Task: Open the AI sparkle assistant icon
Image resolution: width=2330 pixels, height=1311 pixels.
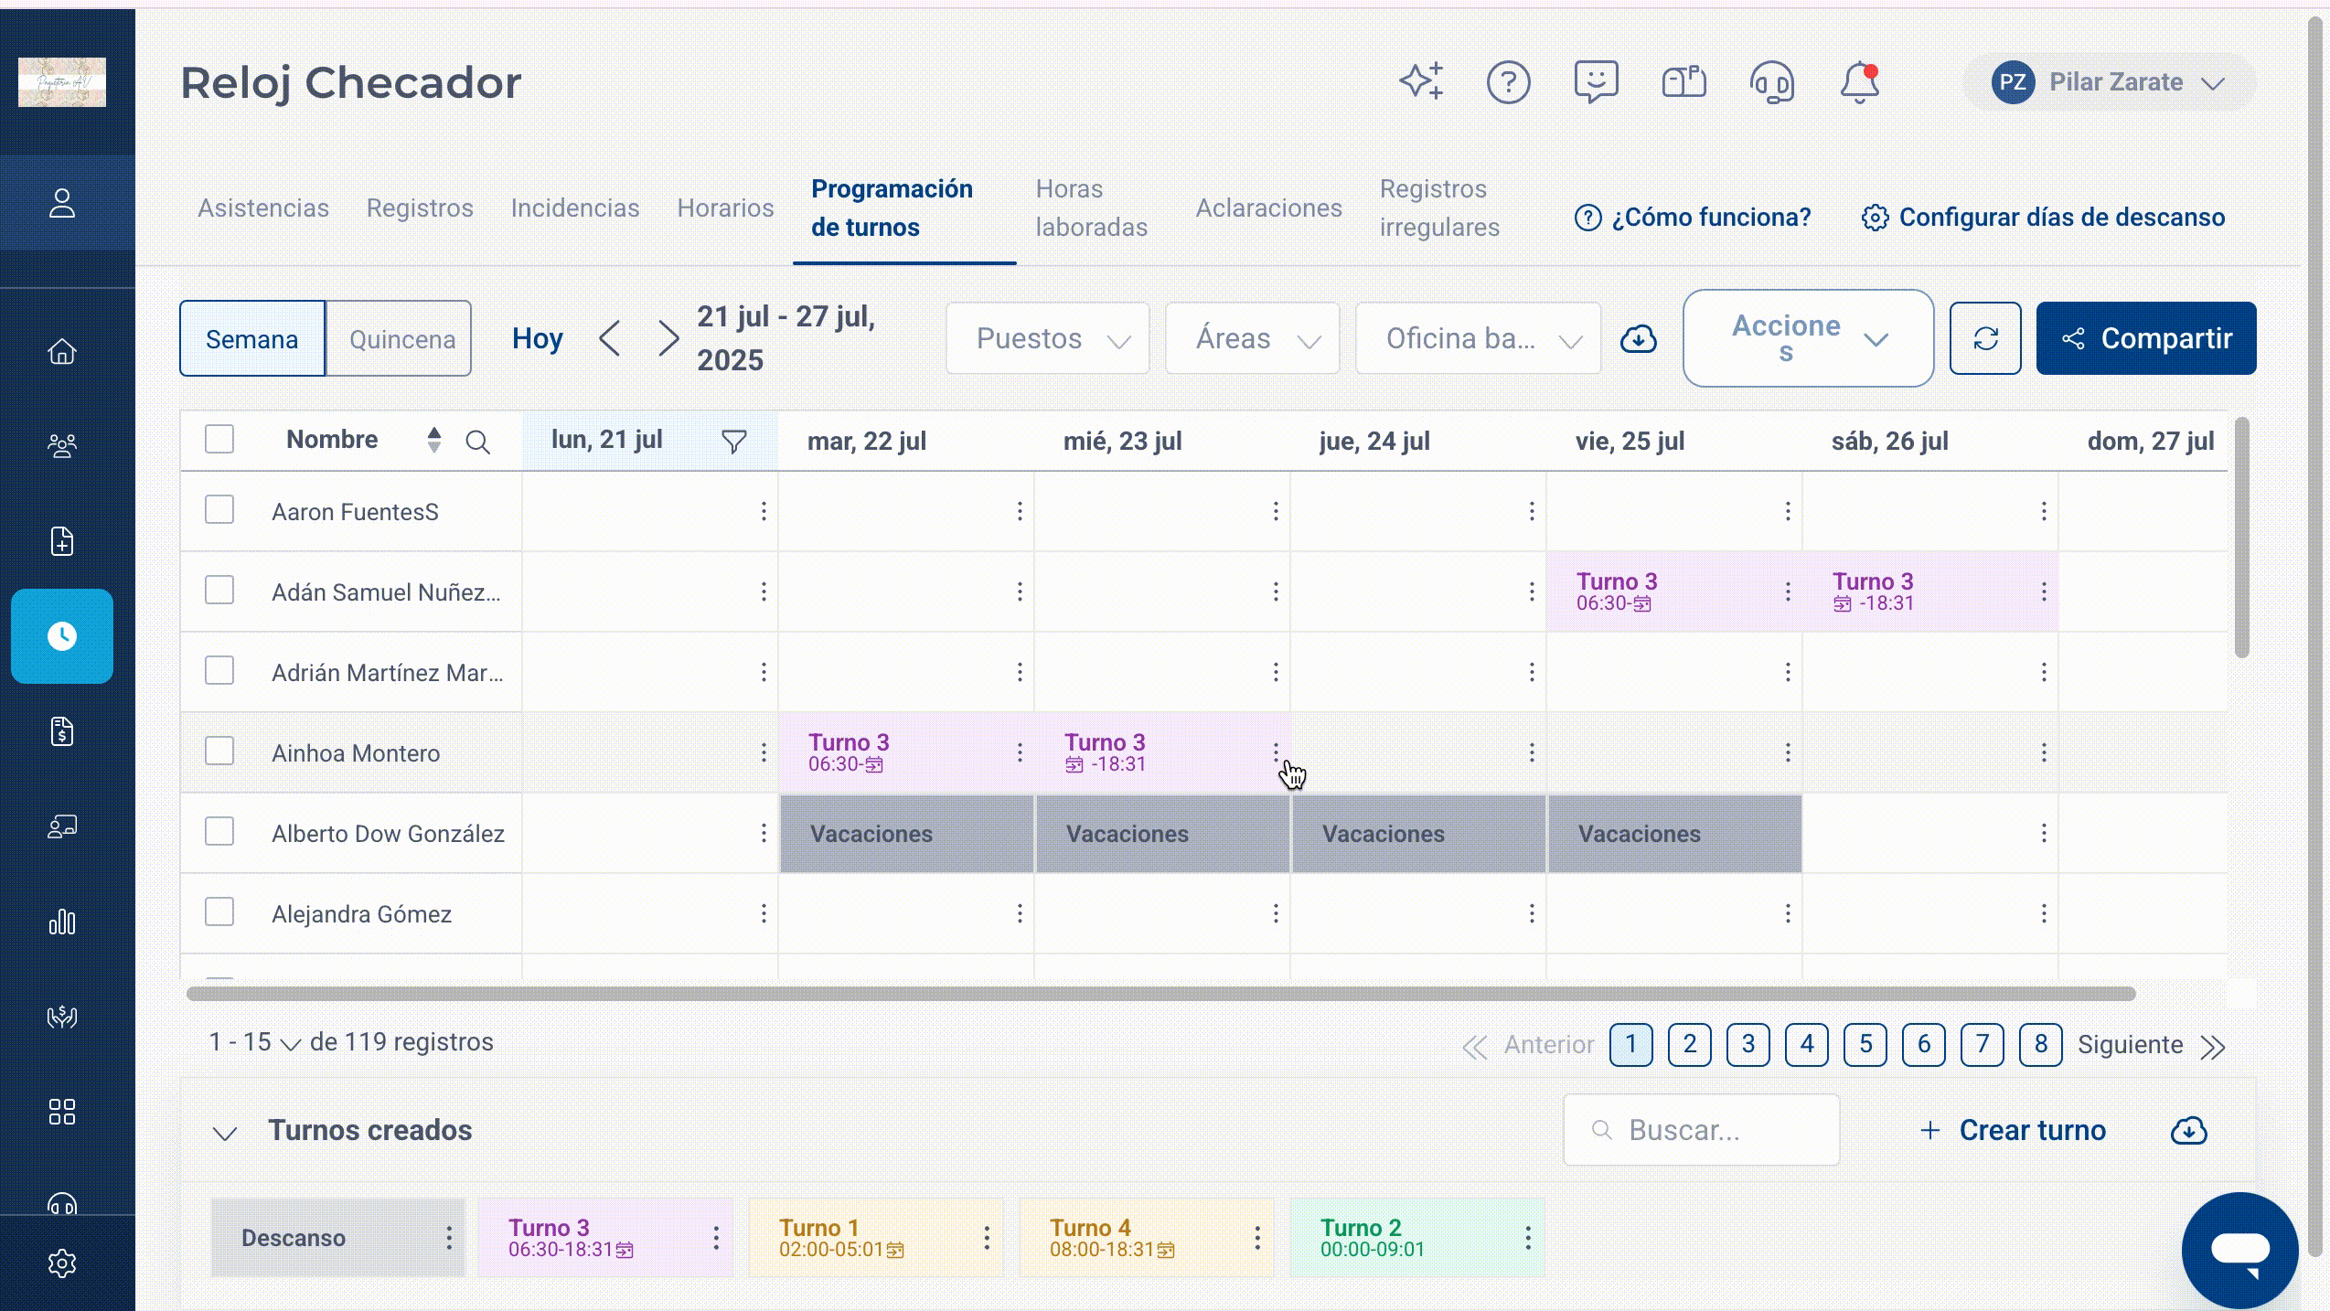Action: point(1421,81)
